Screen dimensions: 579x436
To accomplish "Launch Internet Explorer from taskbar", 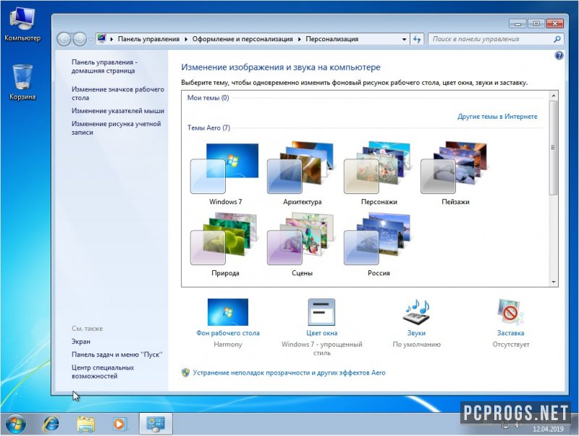I will 51,424.
